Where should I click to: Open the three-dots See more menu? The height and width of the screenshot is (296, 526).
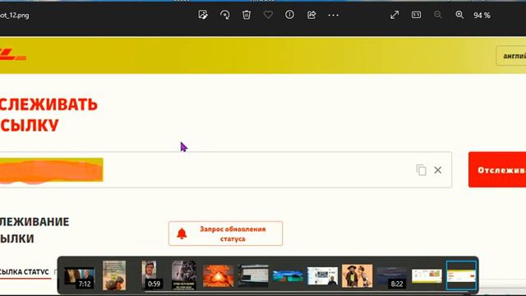coord(333,15)
